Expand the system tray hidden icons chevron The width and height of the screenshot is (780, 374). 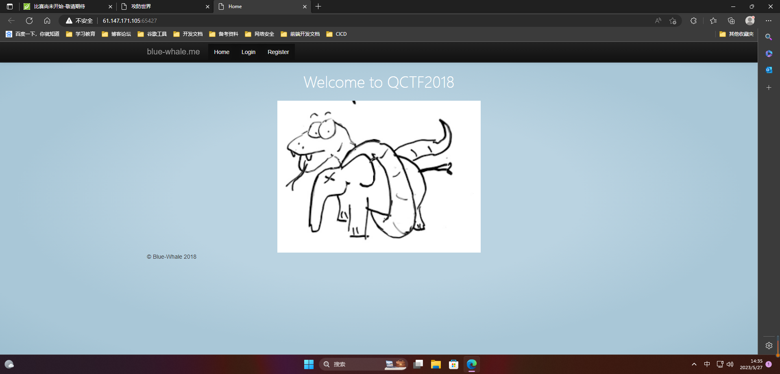[694, 364]
